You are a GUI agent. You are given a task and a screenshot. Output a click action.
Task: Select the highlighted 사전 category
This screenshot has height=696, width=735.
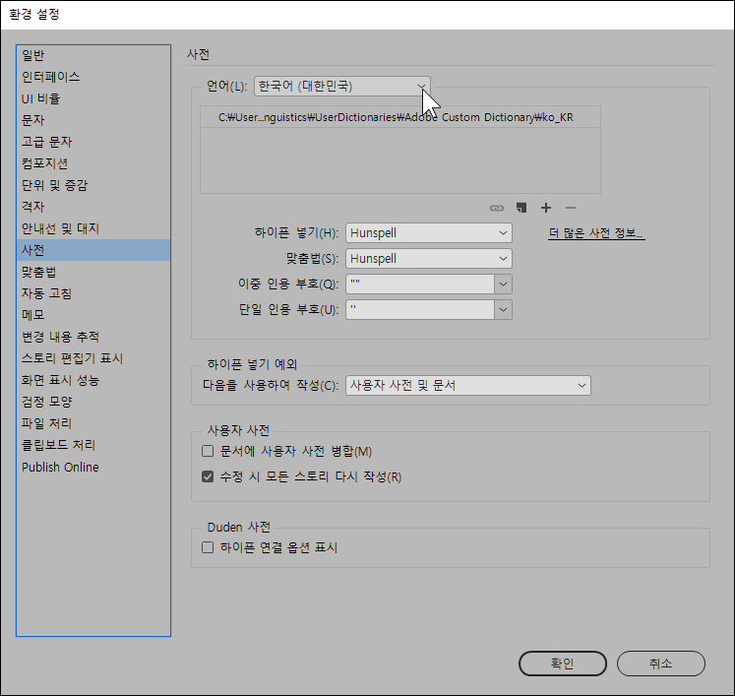(93, 250)
